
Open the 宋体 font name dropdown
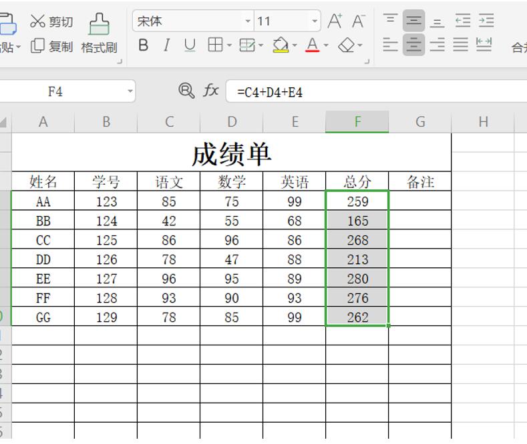pyautogui.click(x=248, y=21)
